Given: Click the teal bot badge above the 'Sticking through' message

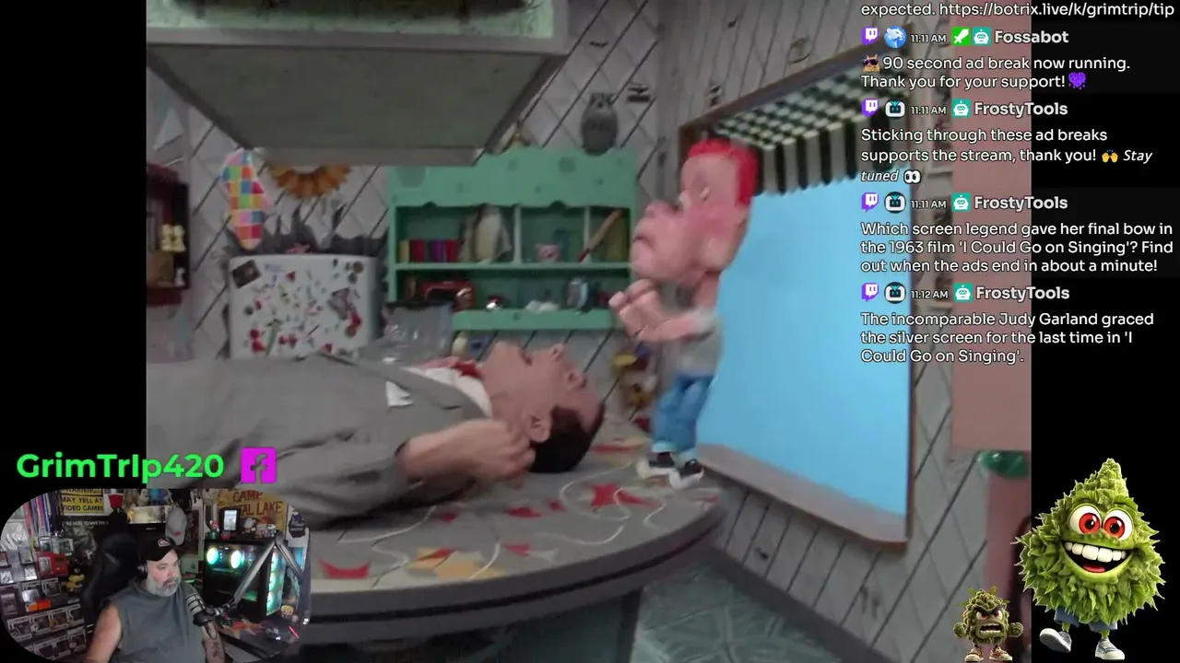Looking at the screenshot, I should pos(961,109).
